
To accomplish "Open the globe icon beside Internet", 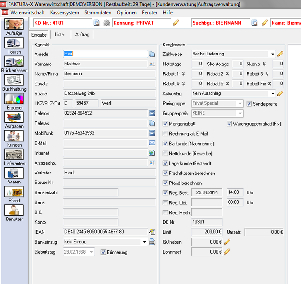I will [152, 153].
